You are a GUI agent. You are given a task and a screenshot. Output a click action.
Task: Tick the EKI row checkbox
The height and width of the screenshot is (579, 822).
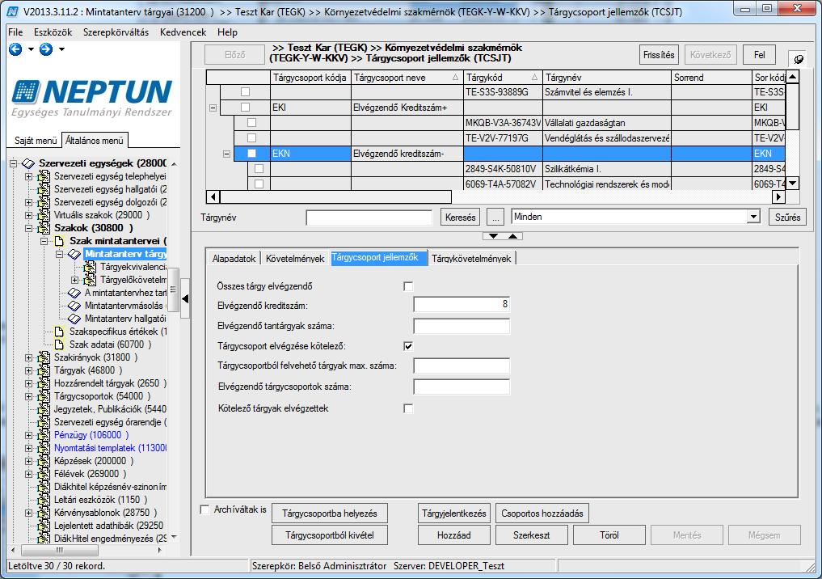(x=246, y=108)
